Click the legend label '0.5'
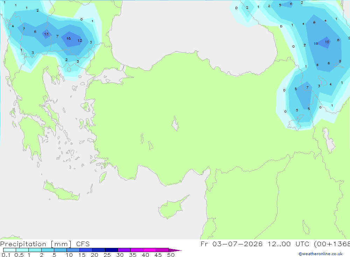This screenshot has width=350, height=257. point(19,255)
